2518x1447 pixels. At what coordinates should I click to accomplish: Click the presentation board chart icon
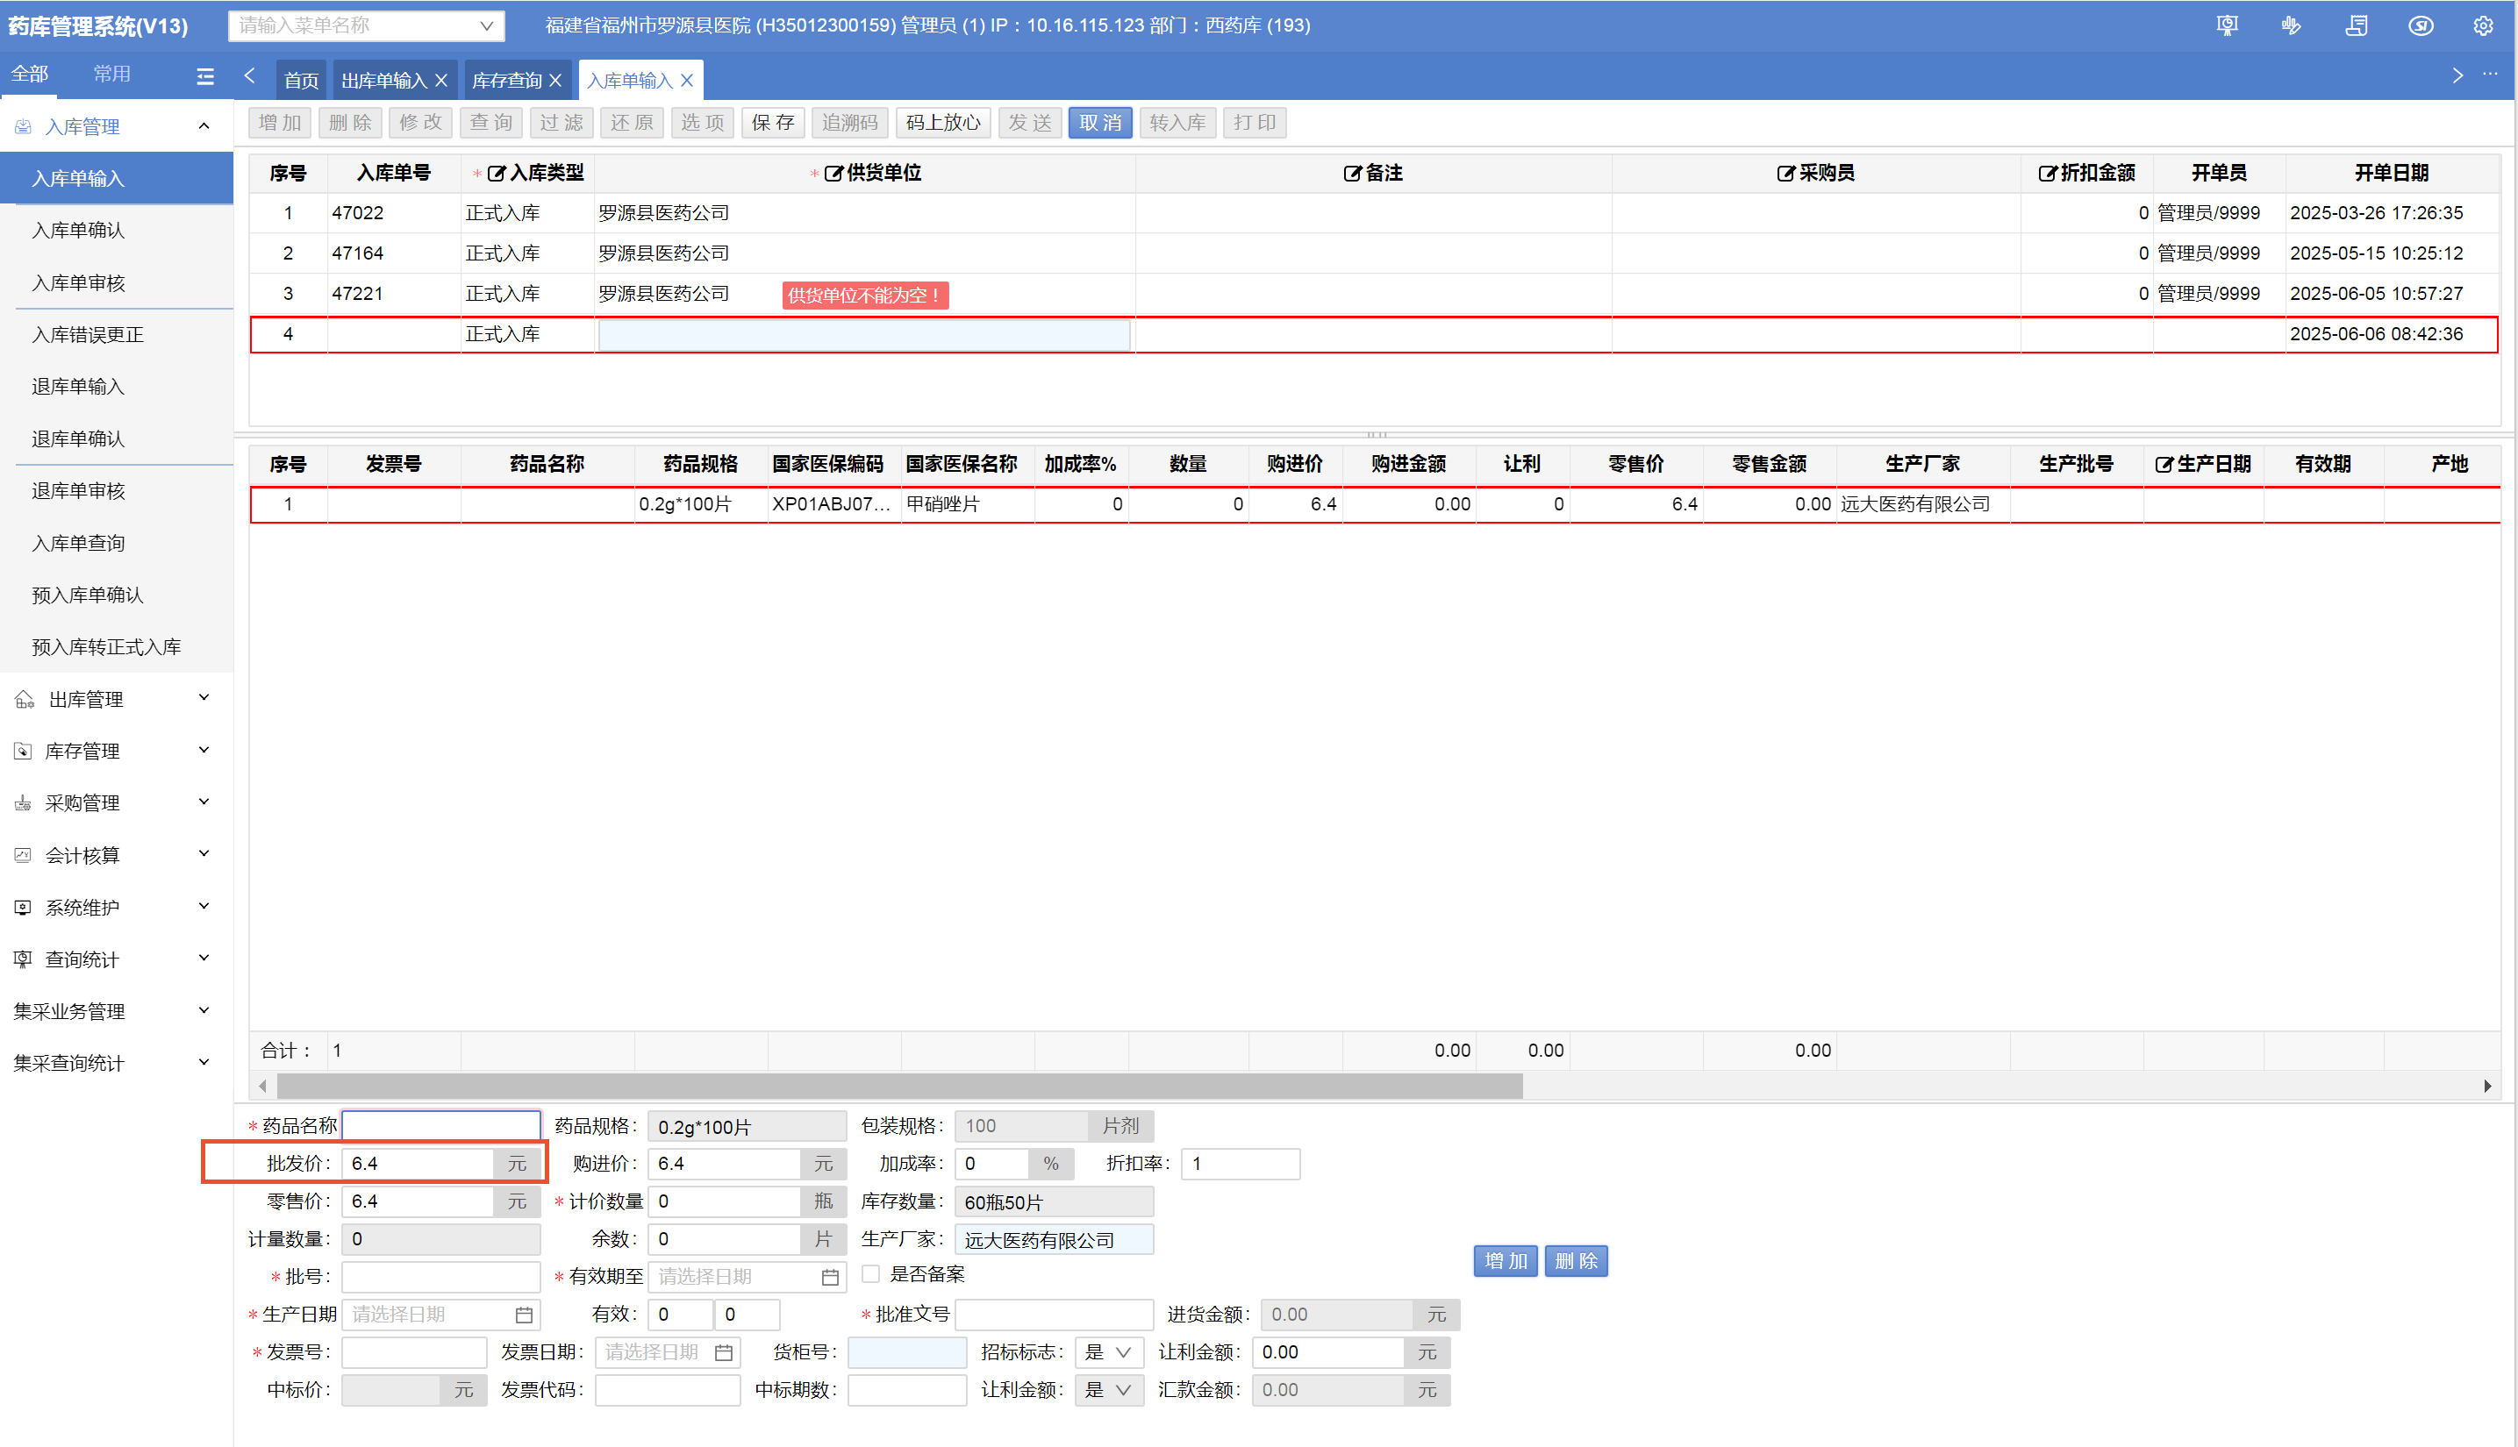click(x=2227, y=25)
